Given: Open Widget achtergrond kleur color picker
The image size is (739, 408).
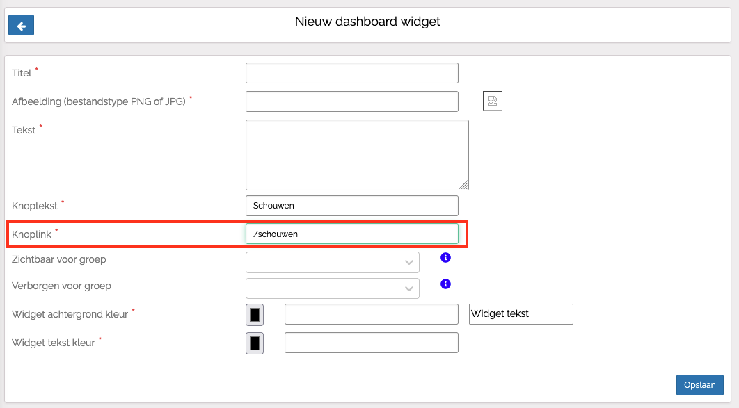Looking at the screenshot, I should point(255,315).
